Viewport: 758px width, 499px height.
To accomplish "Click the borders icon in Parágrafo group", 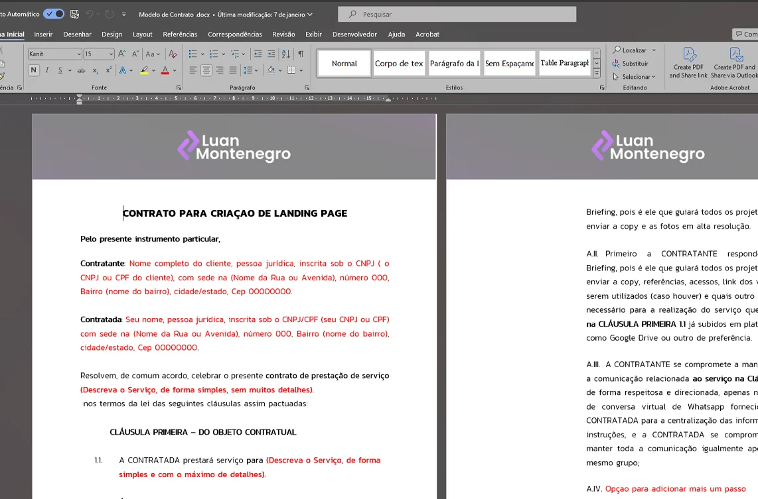I will click(x=291, y=70).
